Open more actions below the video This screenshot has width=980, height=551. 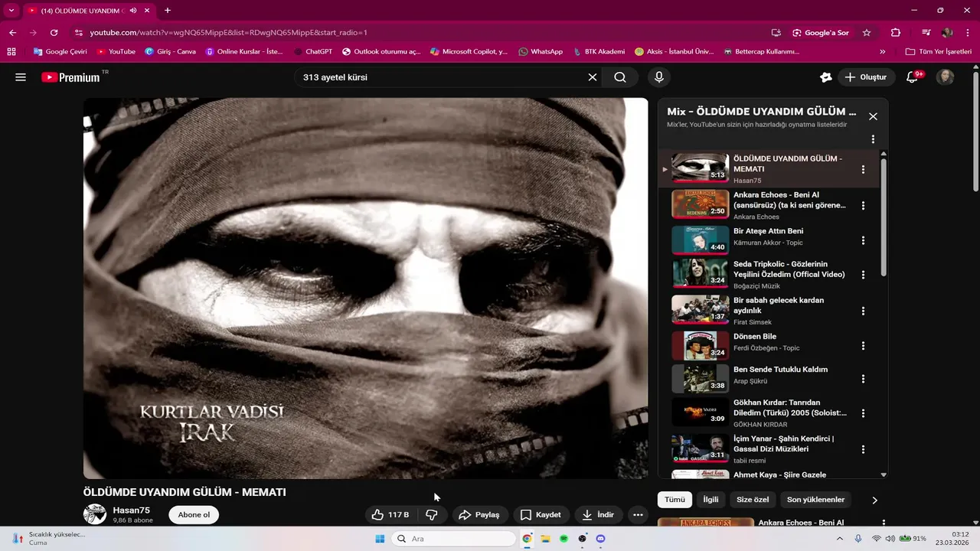pyautogui.click(x=638, y=515)
